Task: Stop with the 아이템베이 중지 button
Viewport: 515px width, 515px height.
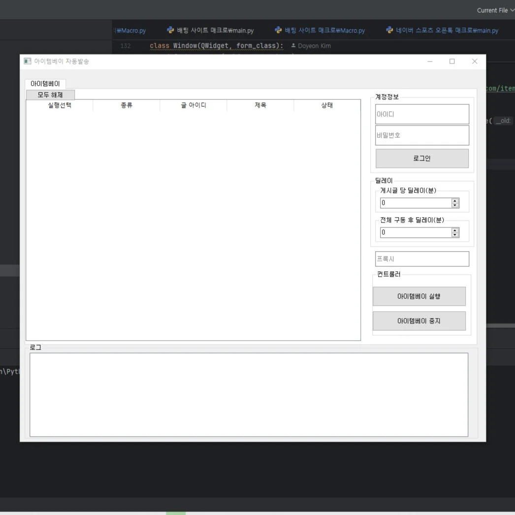Action: [x=418, y=321]
